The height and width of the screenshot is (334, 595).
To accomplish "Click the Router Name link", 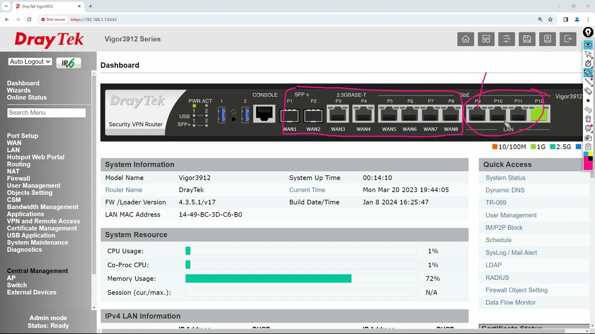I will pos(123,190).
